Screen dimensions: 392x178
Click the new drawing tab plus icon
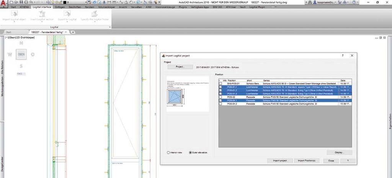click(73, 32)
